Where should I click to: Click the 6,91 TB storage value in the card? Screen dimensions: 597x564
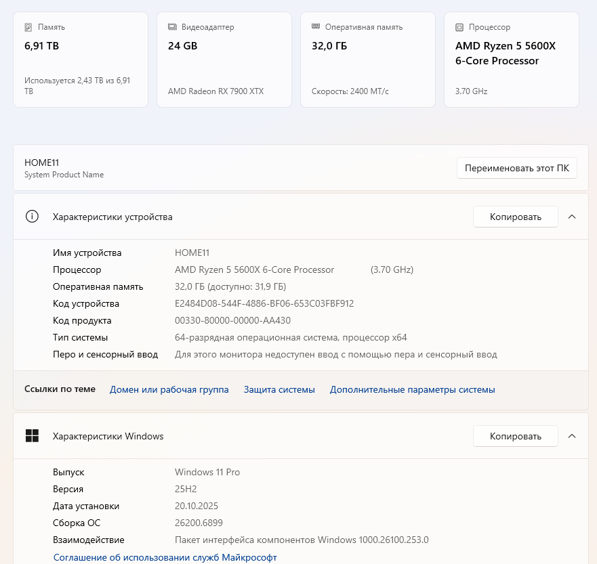(41, 46)
